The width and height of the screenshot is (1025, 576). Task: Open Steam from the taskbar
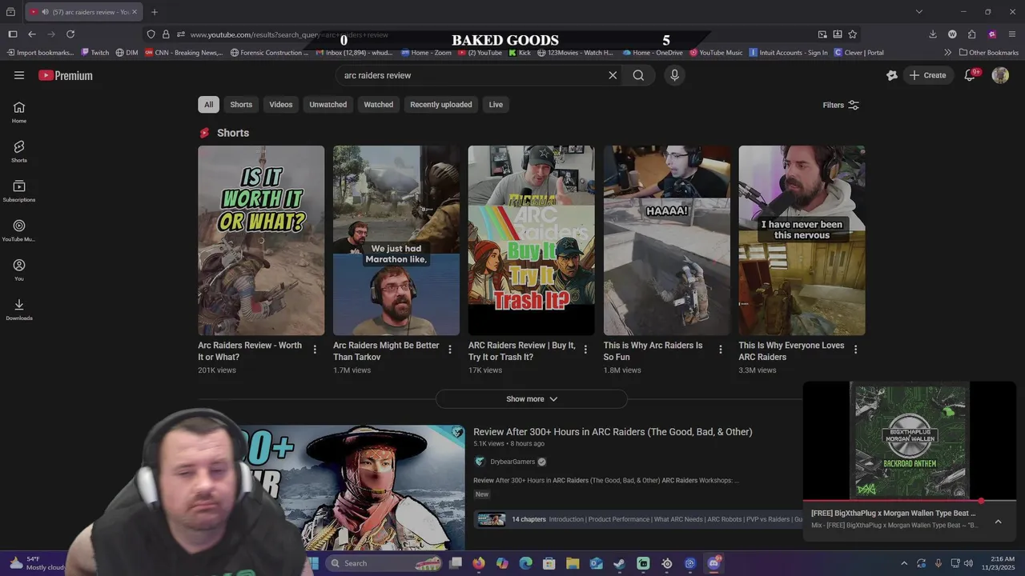[620, 563]
